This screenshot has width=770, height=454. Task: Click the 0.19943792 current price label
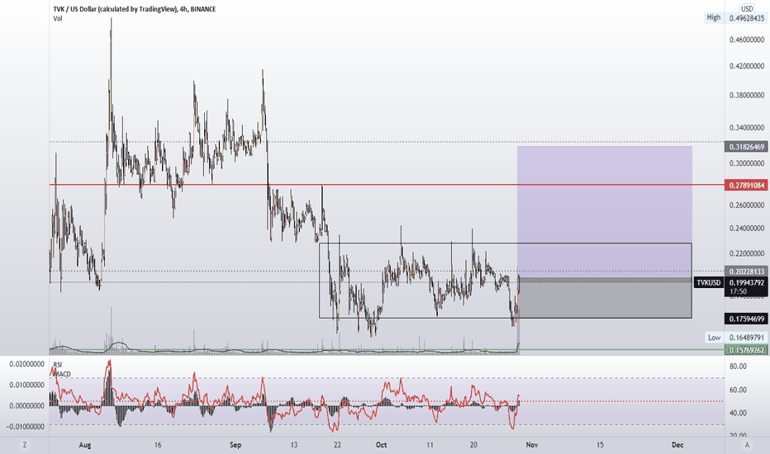click(747, 282)
